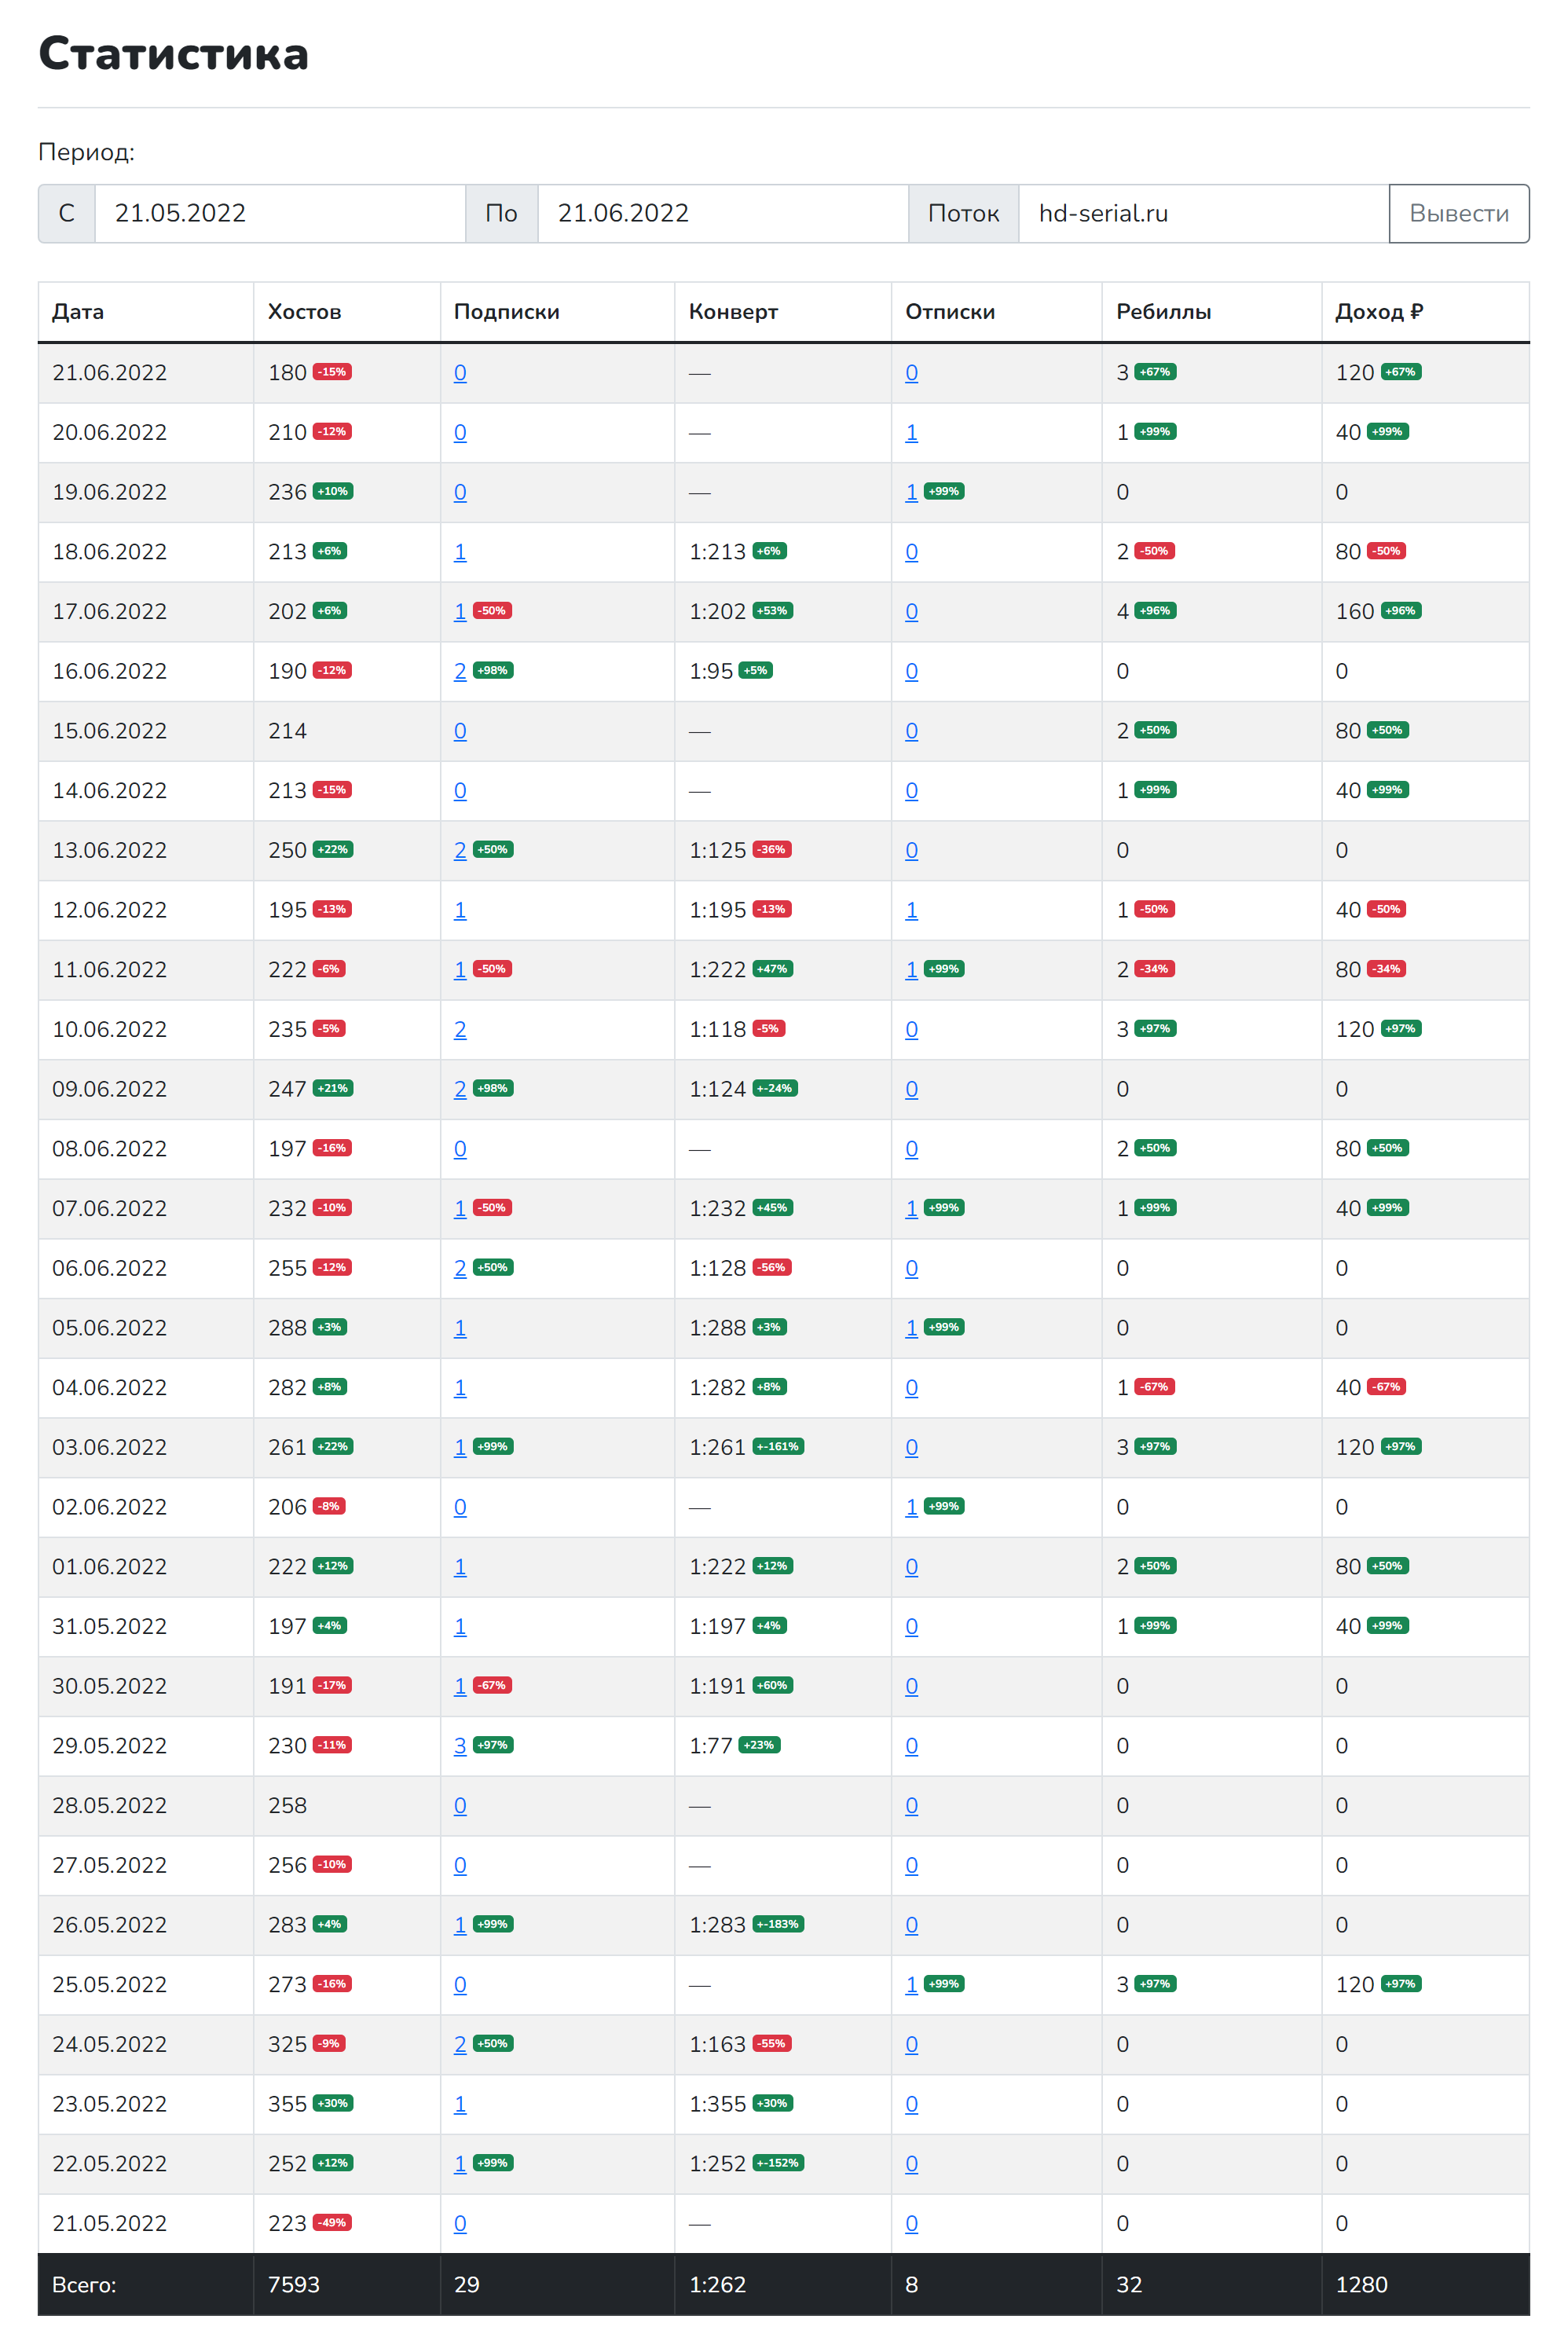Open unsubscribes link for 20.06.2022
The width and height of the screenshot is (1568, 2341).
[911, 432]
